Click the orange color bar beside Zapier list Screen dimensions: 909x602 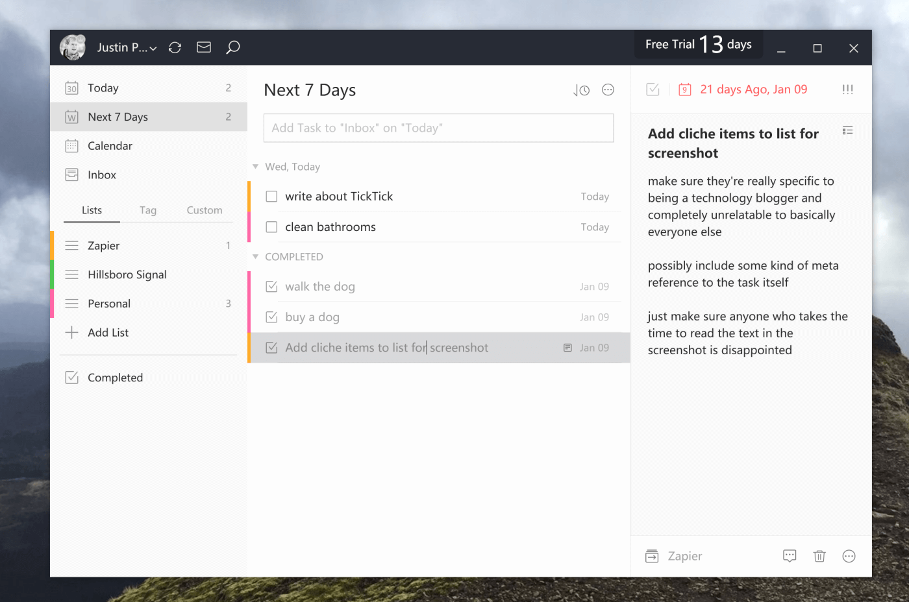[53, 245]
